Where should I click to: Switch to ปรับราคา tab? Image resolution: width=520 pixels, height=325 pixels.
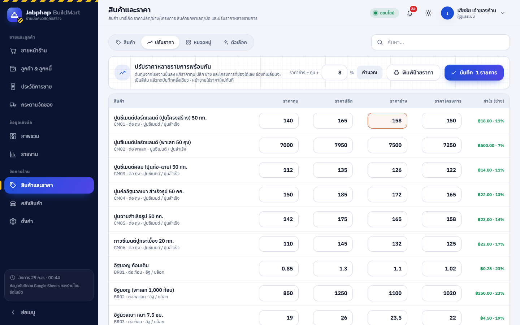click(160, 42)
